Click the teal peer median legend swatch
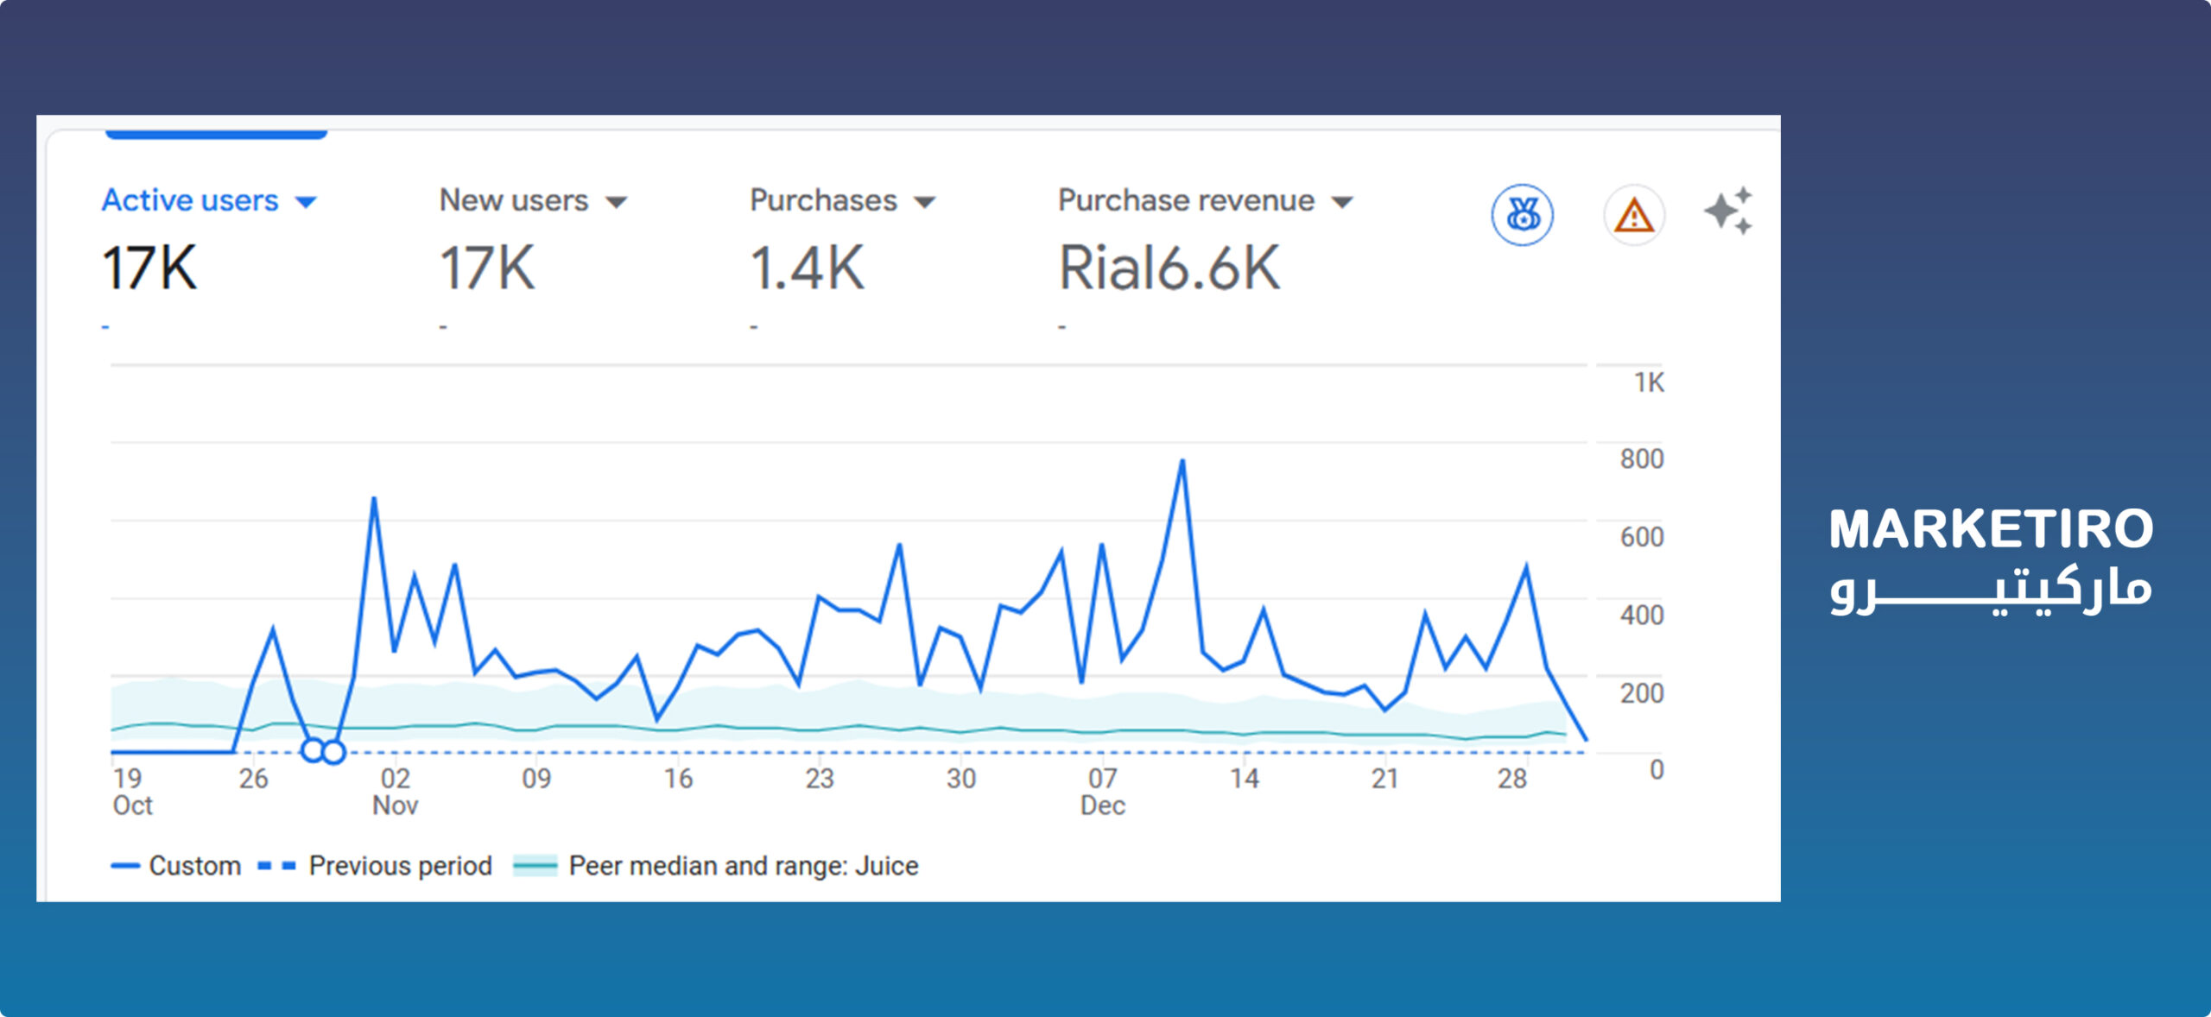 pos(535,865)
